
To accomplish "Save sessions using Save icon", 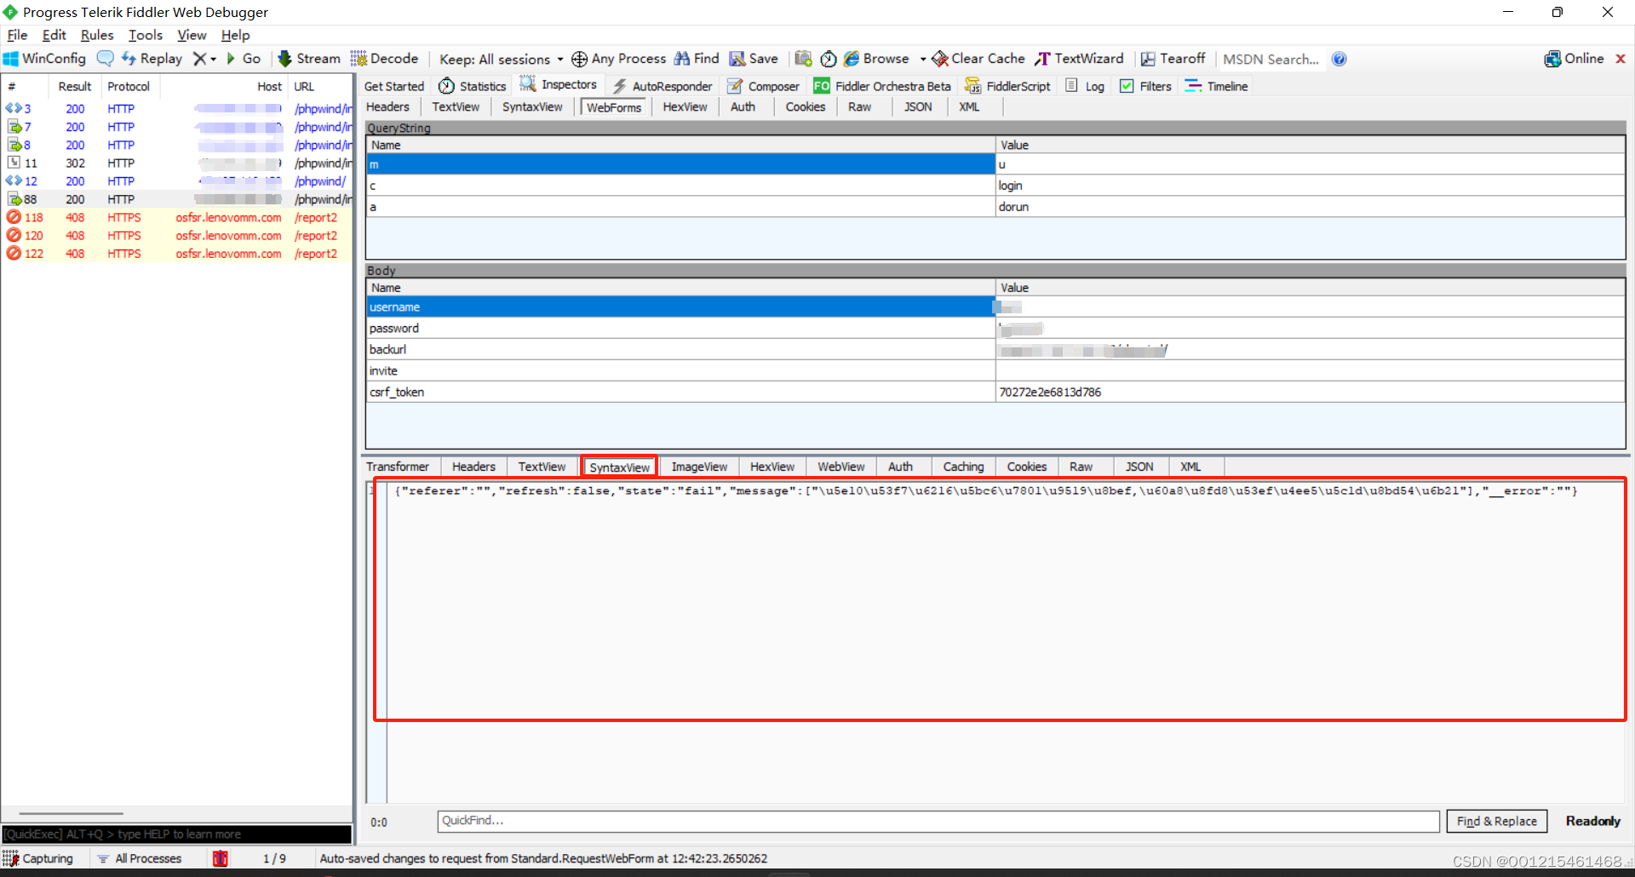I will tap(754, 59).
